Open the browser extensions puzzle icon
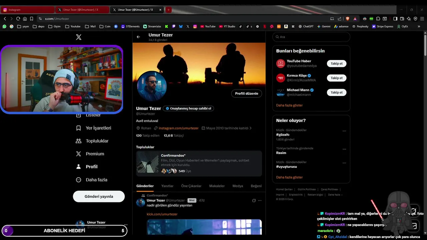The height and width of the screenshot is (240, 427). coord(378,19)
